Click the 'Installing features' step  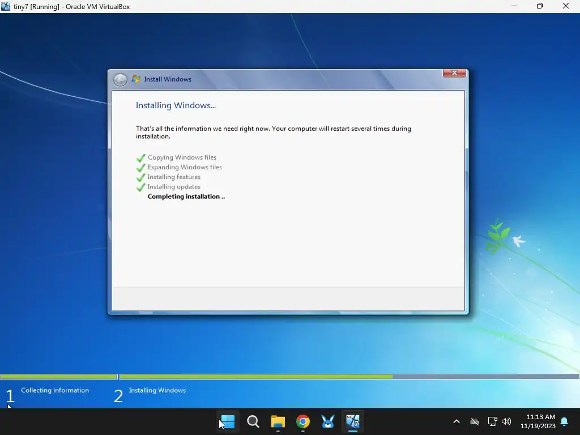tap(174, 177)
